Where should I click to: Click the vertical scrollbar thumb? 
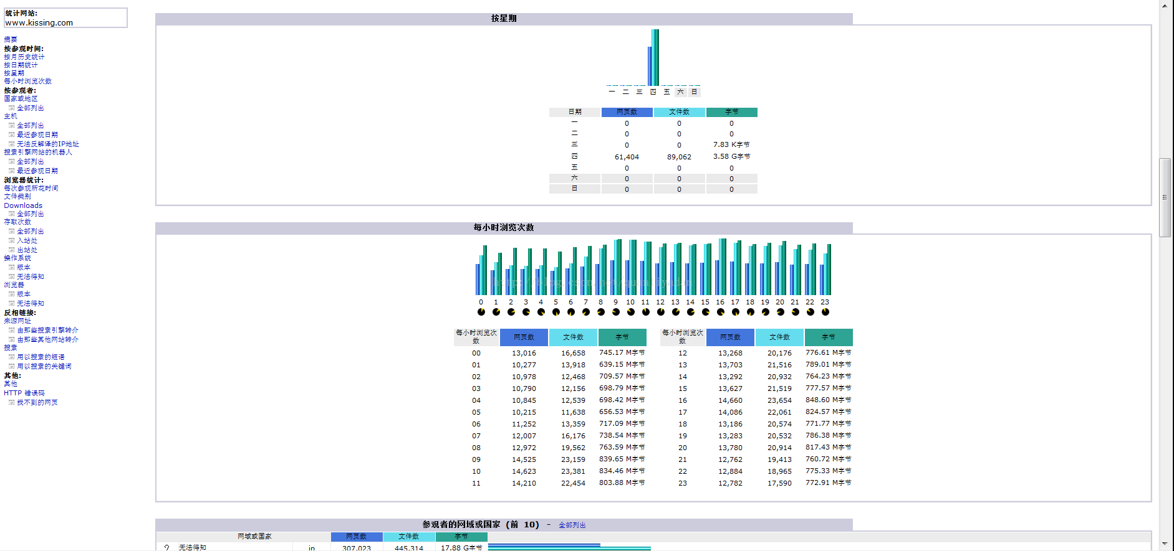1165,197
